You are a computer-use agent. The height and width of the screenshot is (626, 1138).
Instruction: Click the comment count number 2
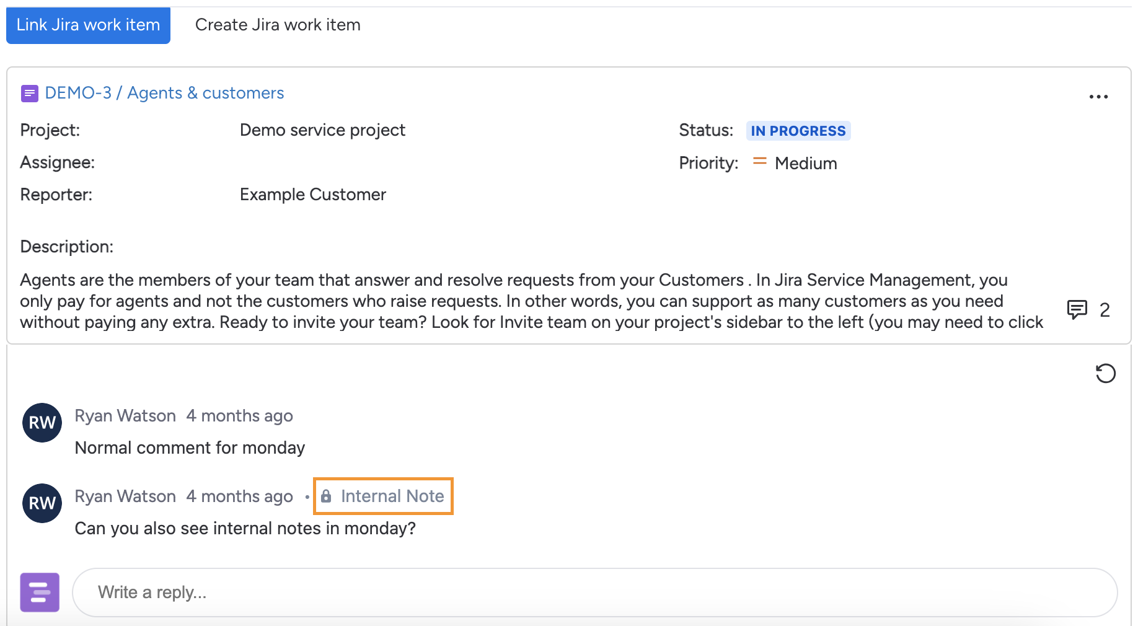point(1105,310)
